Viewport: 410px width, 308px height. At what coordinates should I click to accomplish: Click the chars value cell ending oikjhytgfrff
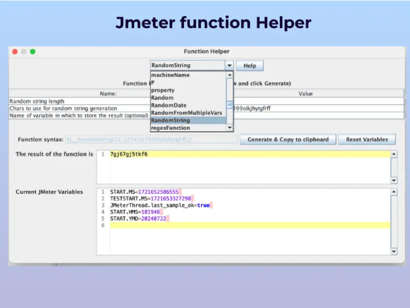coord(318,108)
